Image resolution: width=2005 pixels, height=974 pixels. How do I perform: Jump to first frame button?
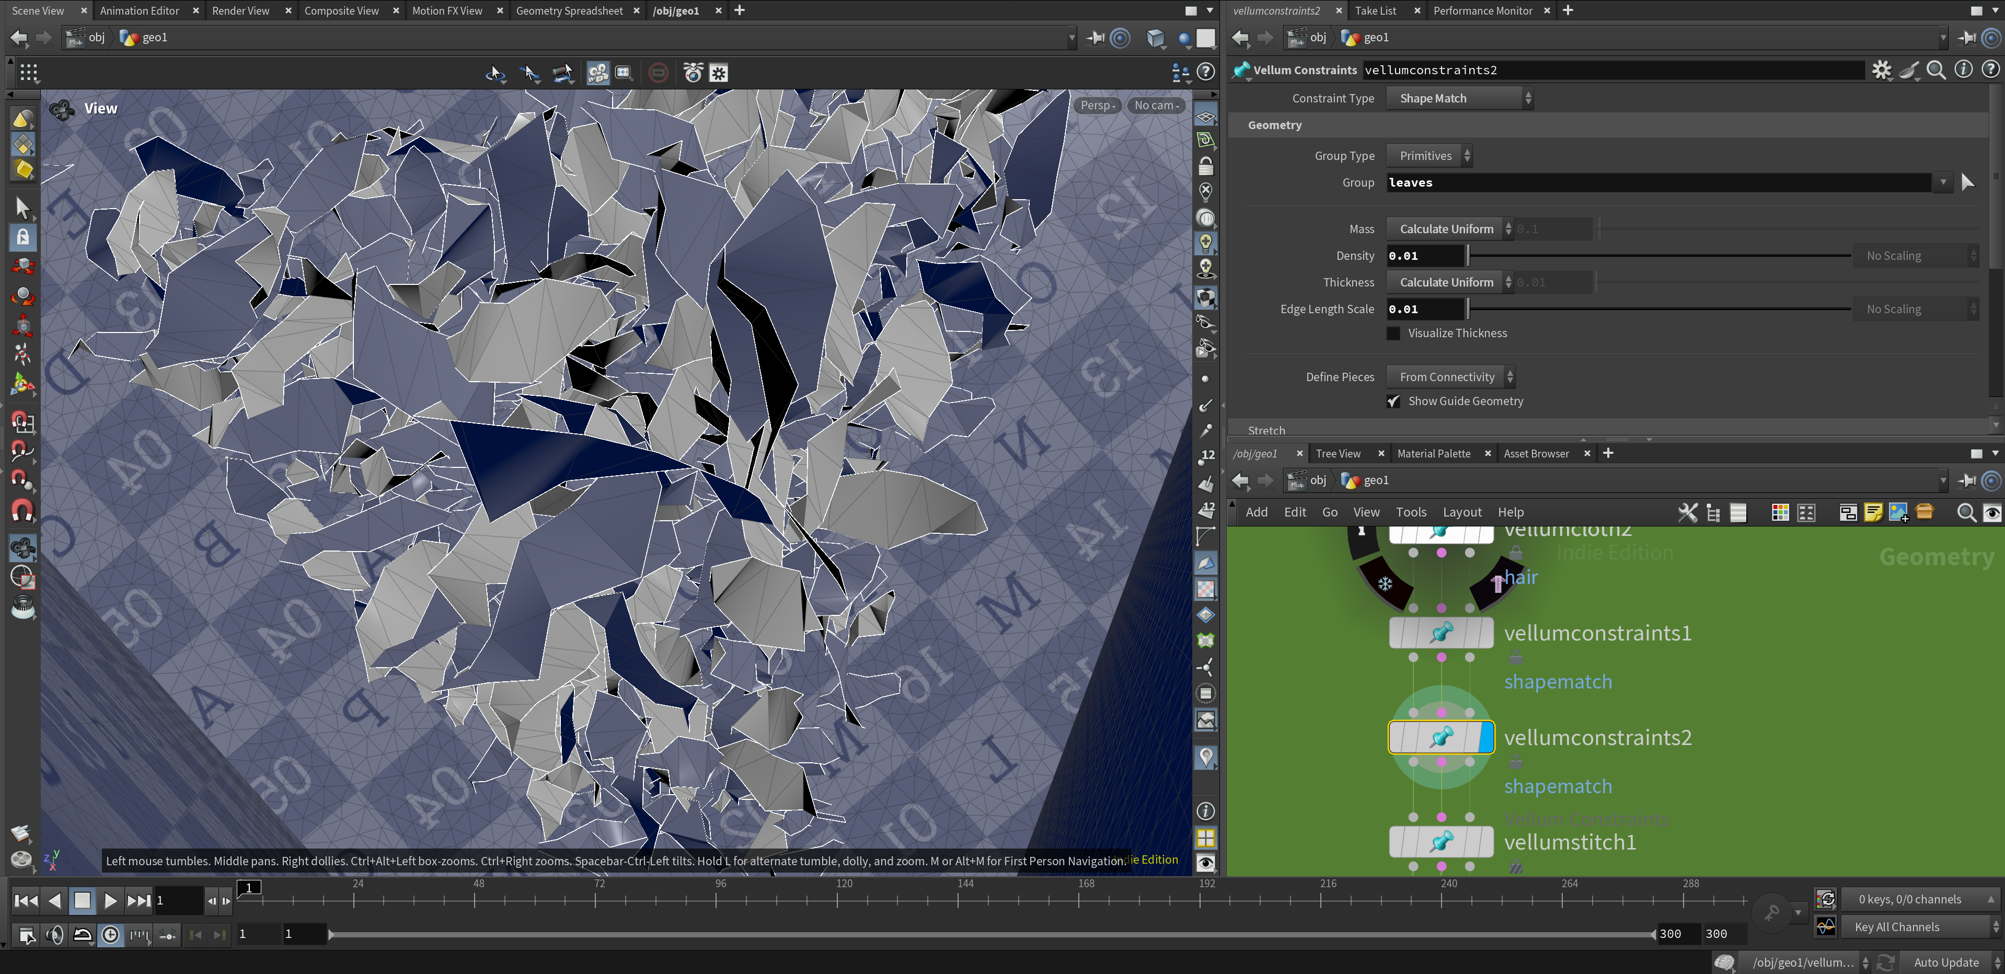tap(26, 901)
